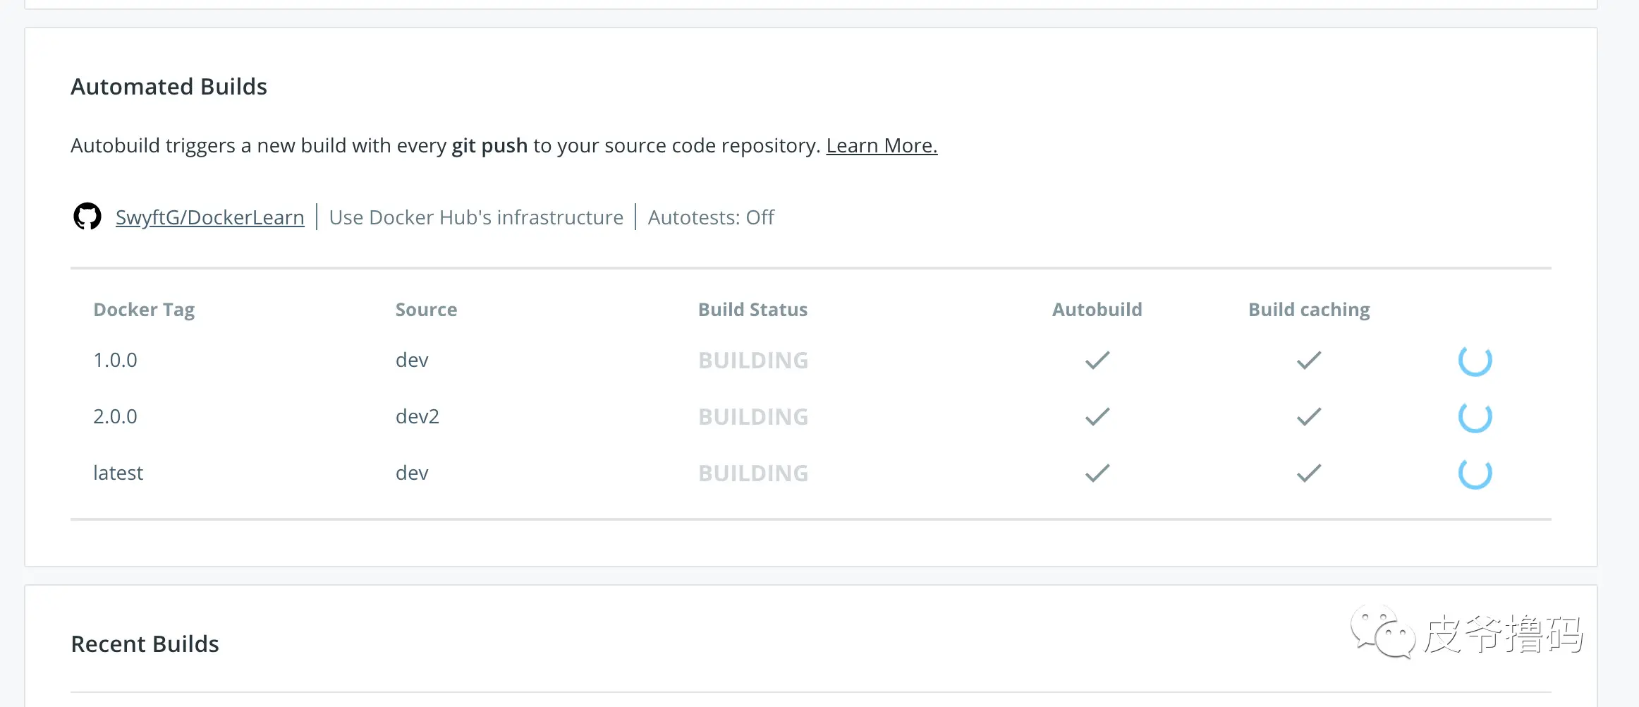Toggle Build caching checkmark for latest tag
The height and width of the screenshot is (707, 1639).
click(1309, 473)
